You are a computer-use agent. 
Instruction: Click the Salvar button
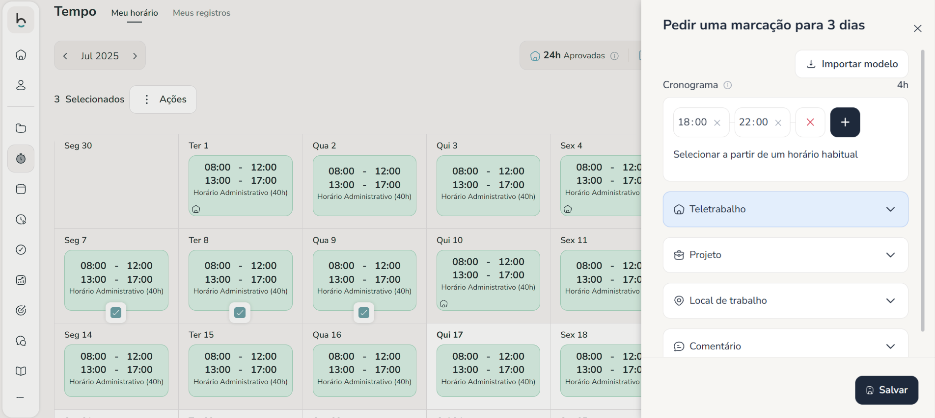[x=886, y=390]
